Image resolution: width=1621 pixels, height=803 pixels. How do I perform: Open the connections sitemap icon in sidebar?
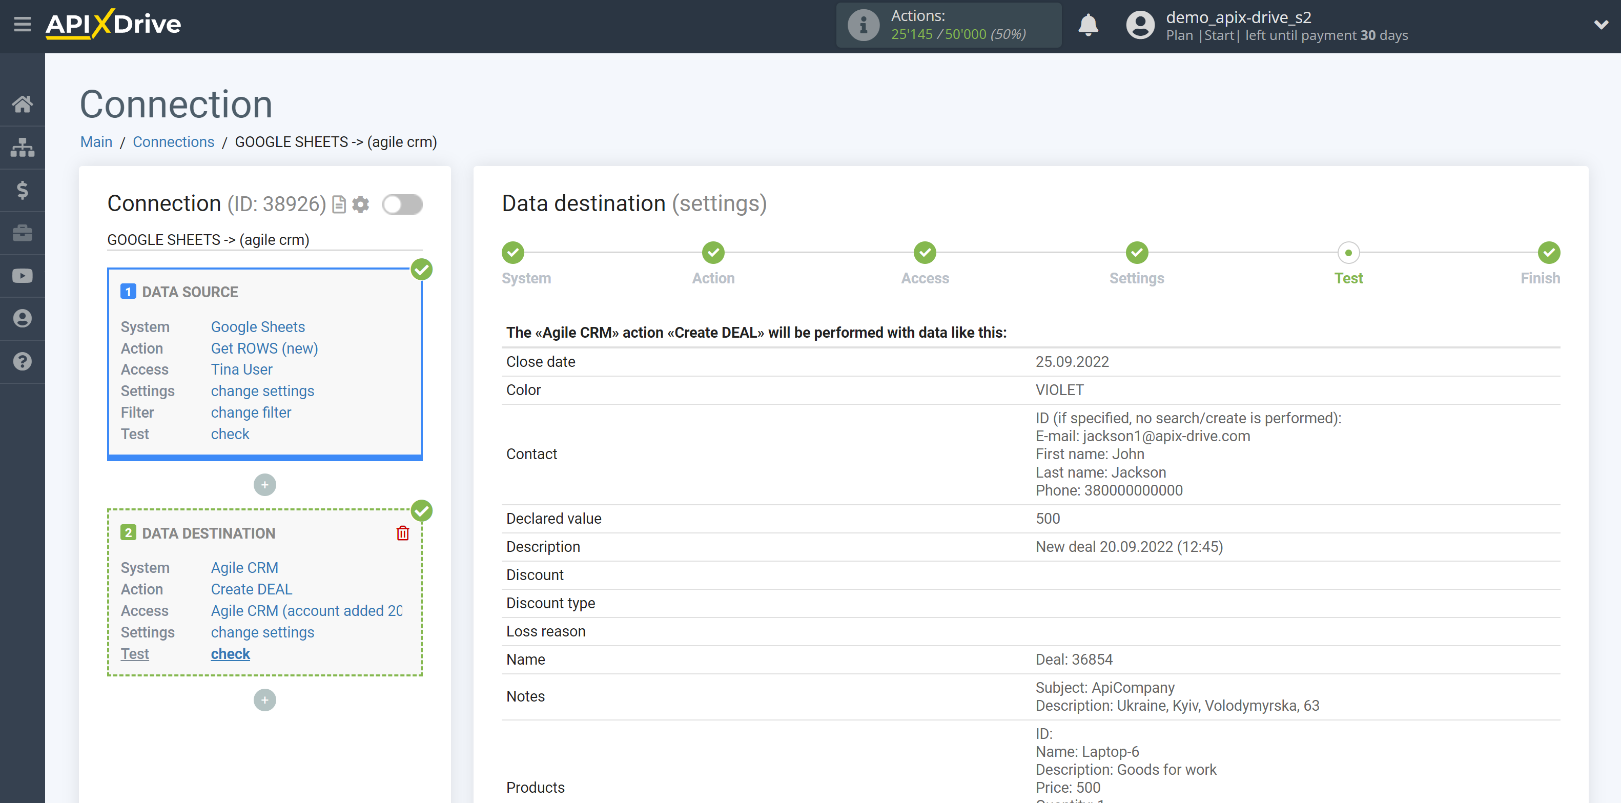click(23, 147)
